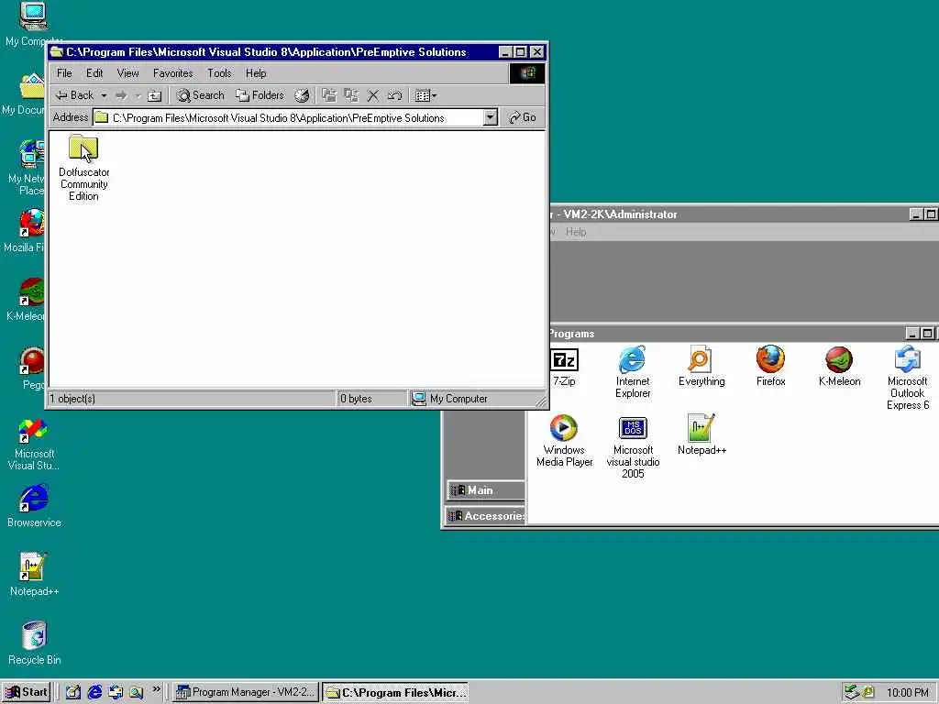The width and height of the screenshot is (939, 704).
Task: Select the Everything icon in Programs
Action: coord(701,366)
